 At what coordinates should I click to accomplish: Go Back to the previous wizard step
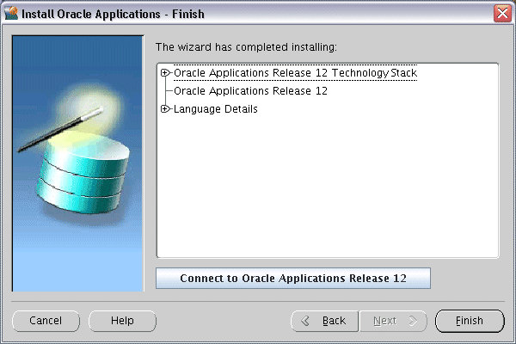pos(324,321)
